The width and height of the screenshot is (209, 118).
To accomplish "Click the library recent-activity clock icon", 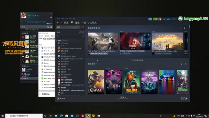I will [80, 32].
